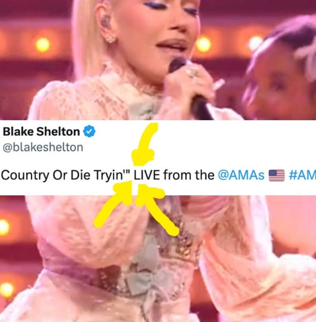Click the blue verified badge icon
Image resolution: width=316 pixels, height=322 pixels.
[x=89, y=132]
